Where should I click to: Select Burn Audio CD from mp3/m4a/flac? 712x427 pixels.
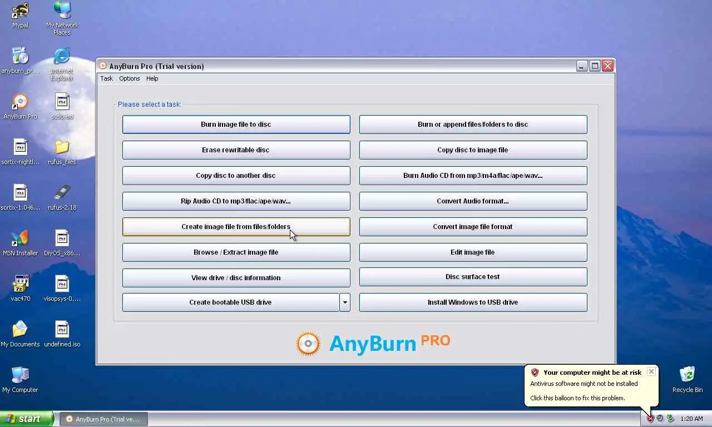pyautogui.click(x=473, y=176)
